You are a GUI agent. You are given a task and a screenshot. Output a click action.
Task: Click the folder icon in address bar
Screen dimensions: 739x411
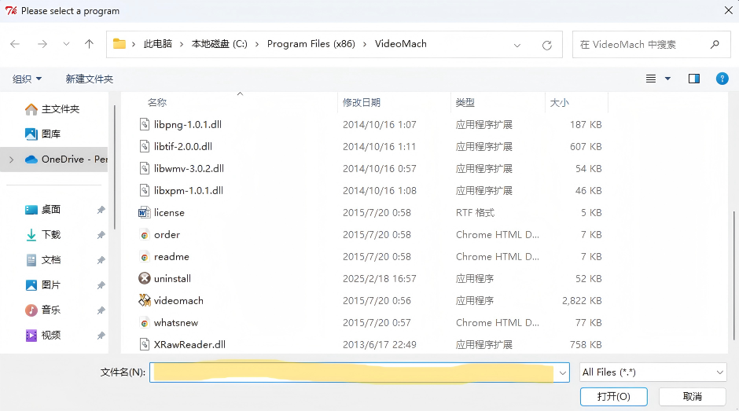click(119, 44)
